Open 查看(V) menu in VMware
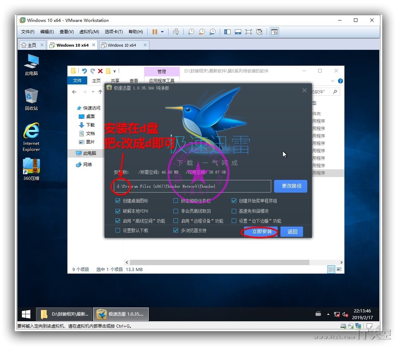This screenshot has height=346, width=397. [67, 32]
